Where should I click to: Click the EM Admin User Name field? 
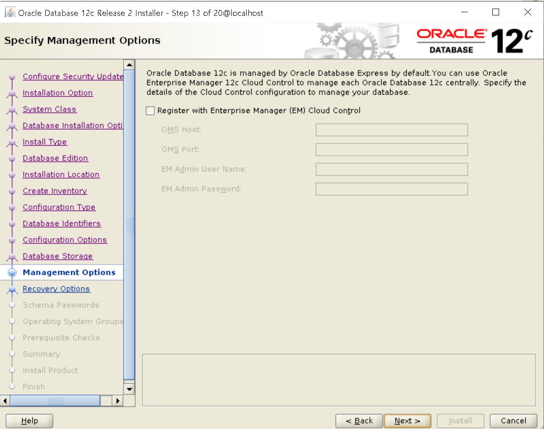tap(392, 169)
